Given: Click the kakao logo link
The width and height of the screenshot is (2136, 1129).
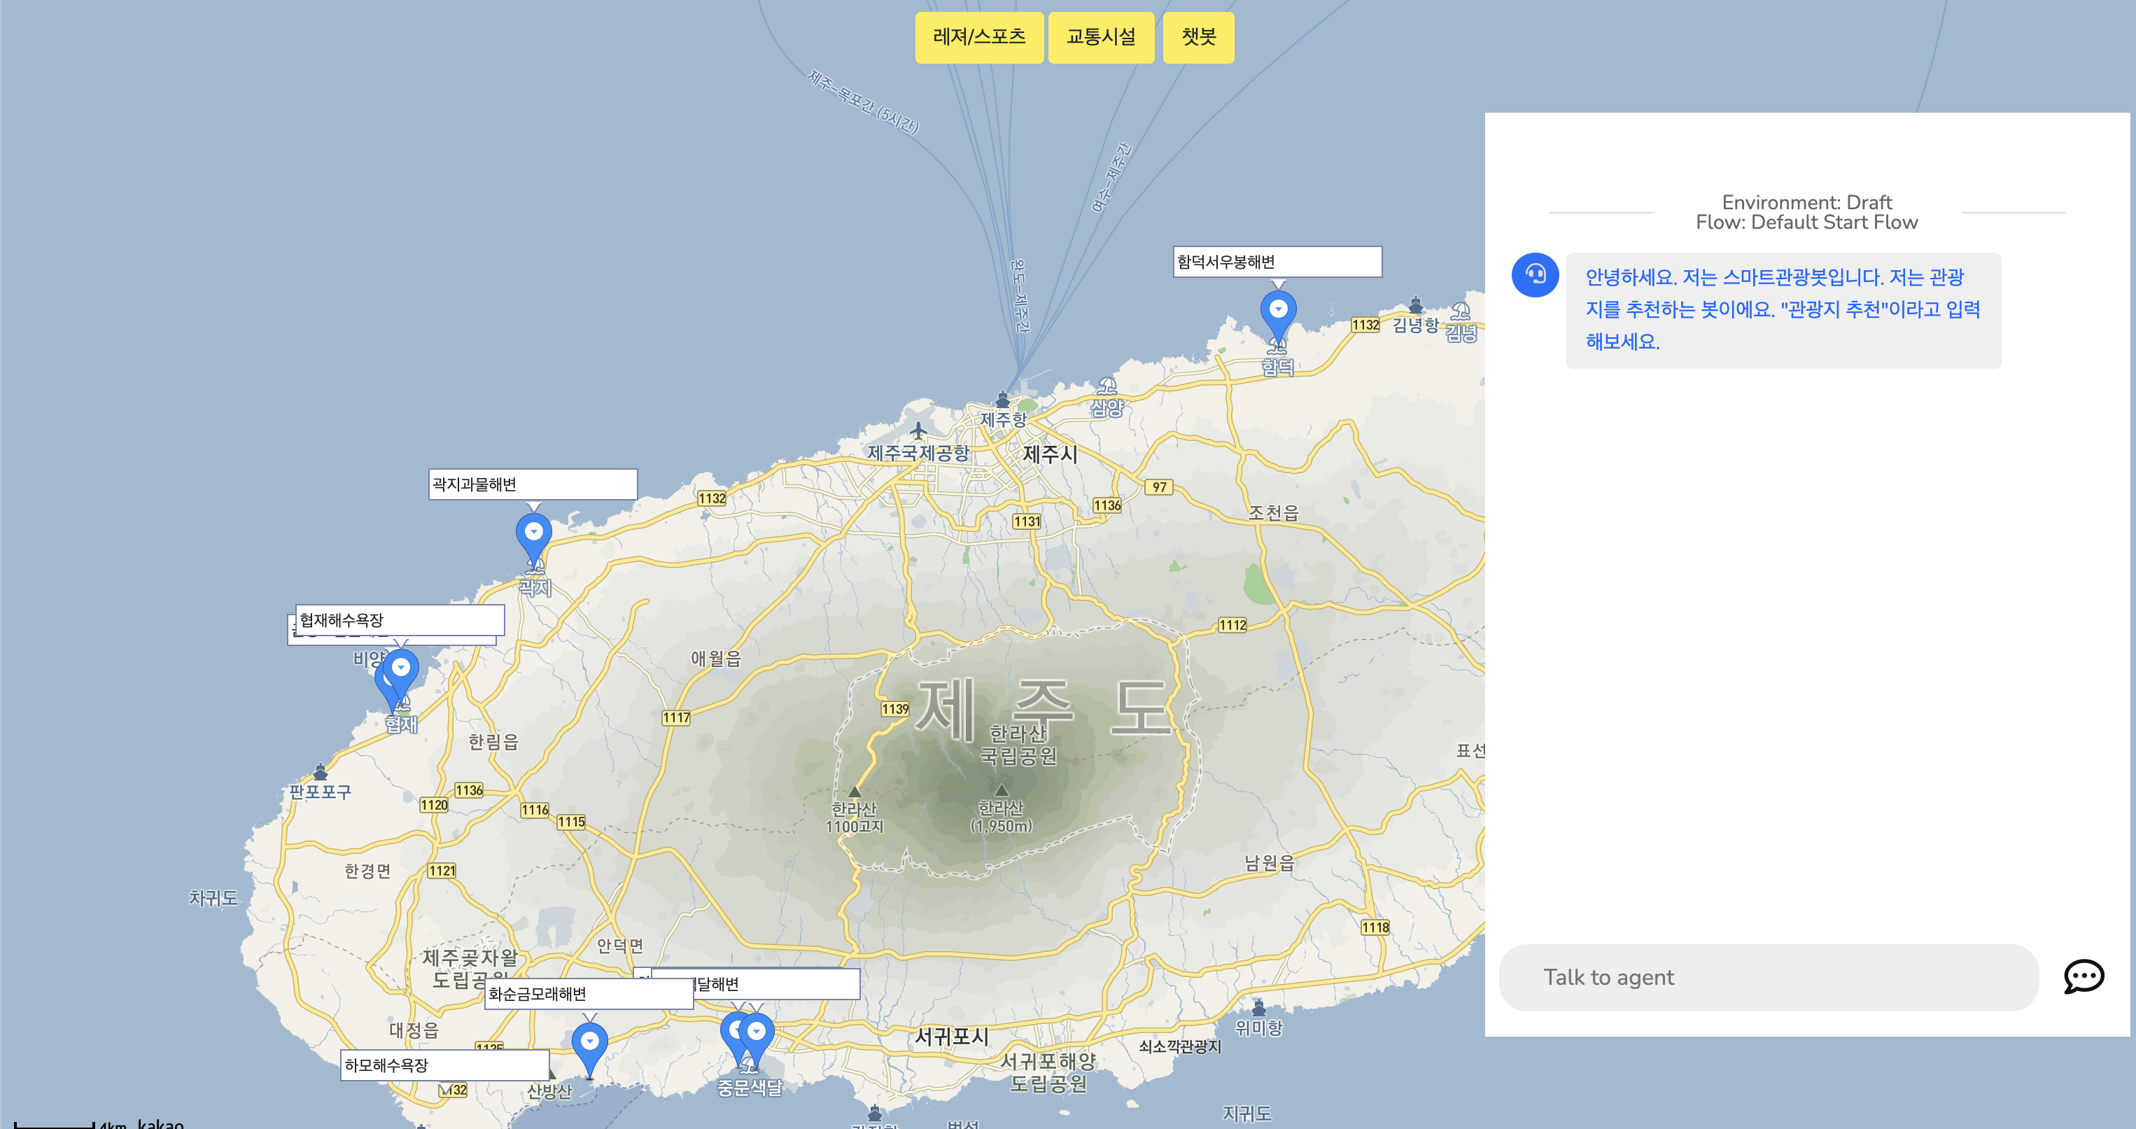Looking at the screenshot, I should tap(160, 1123).
